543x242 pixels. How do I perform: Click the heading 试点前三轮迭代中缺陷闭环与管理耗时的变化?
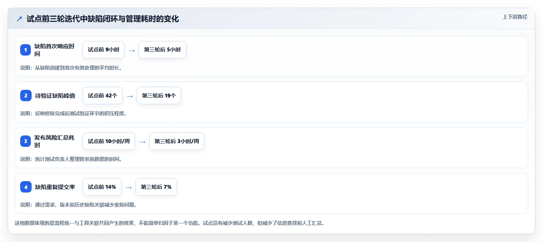click(103, 19)
